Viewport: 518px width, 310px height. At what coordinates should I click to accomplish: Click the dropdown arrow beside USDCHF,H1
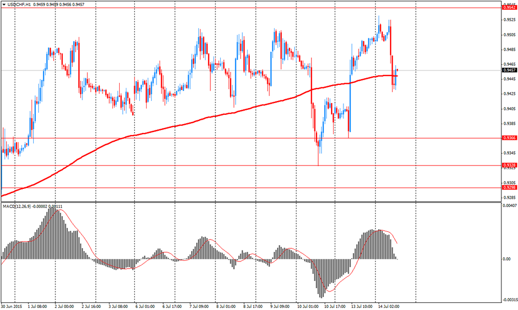tap(4, 4)
